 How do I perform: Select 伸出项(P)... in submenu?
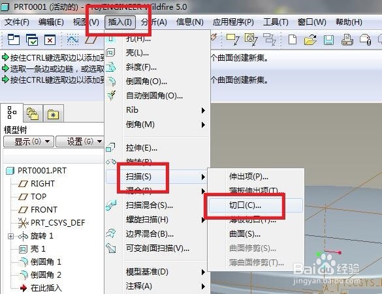(x=249, y=177)
